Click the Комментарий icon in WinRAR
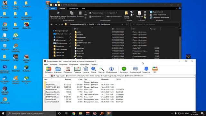The height and width of the screenshot is (116, 206). tap(135, 70)
